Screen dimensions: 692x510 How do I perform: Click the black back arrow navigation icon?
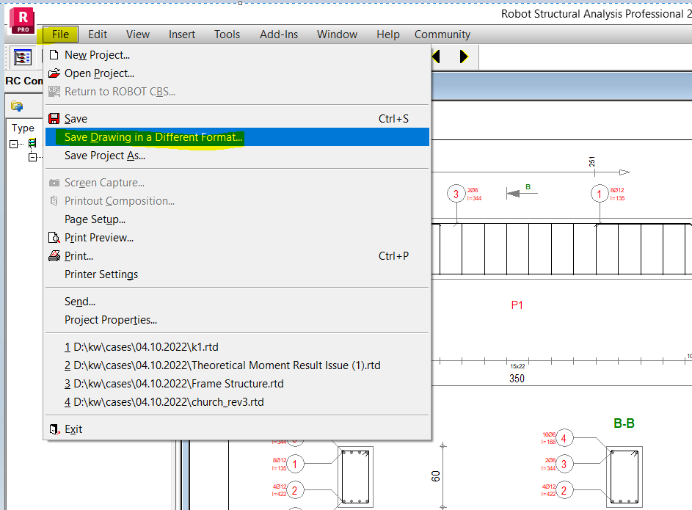pos(435,57)
